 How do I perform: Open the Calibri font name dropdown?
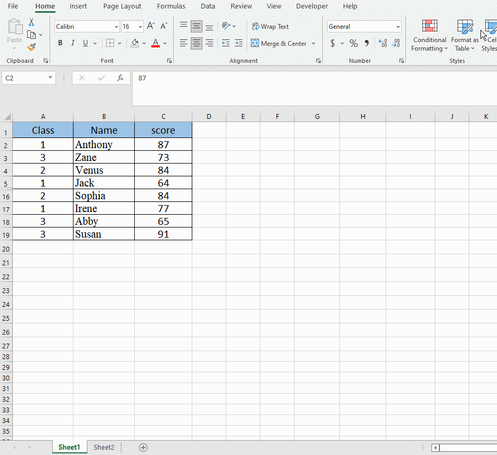point(116,27)
